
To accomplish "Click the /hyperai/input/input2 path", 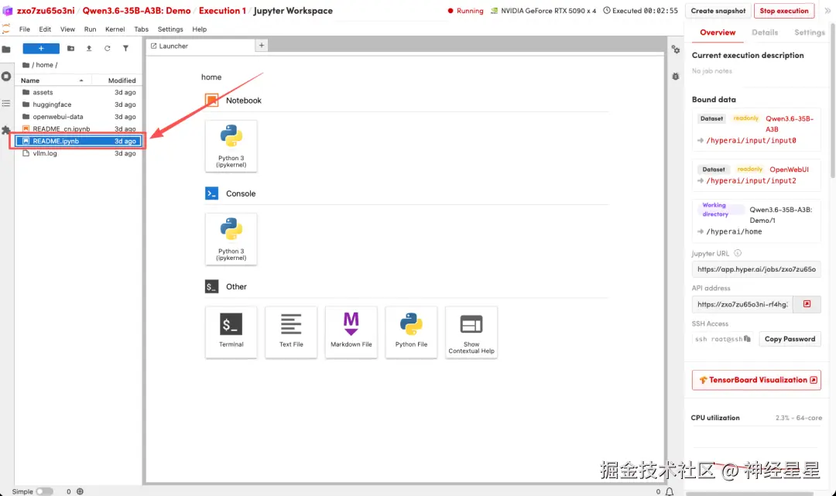I will 751,180.
